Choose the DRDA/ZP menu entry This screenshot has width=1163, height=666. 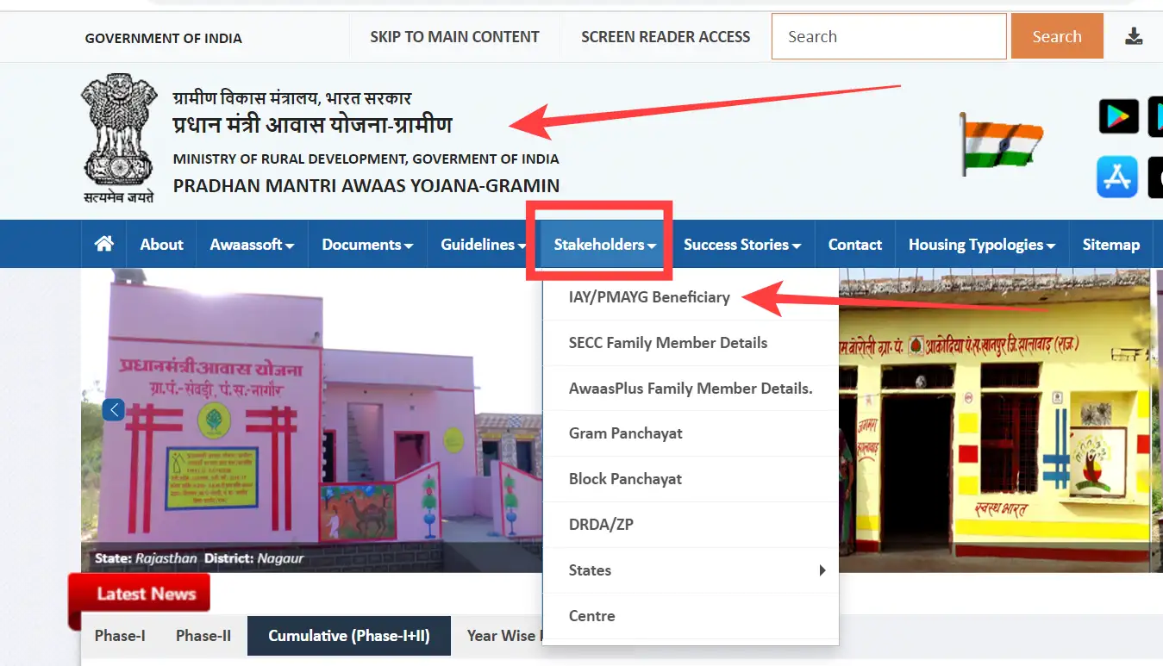pos(691,525)
